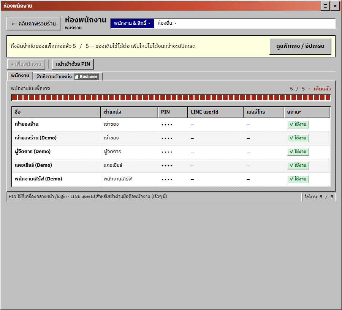Click the เต็มแล้ว quota label
342x310 pixels.
point(322,89)
